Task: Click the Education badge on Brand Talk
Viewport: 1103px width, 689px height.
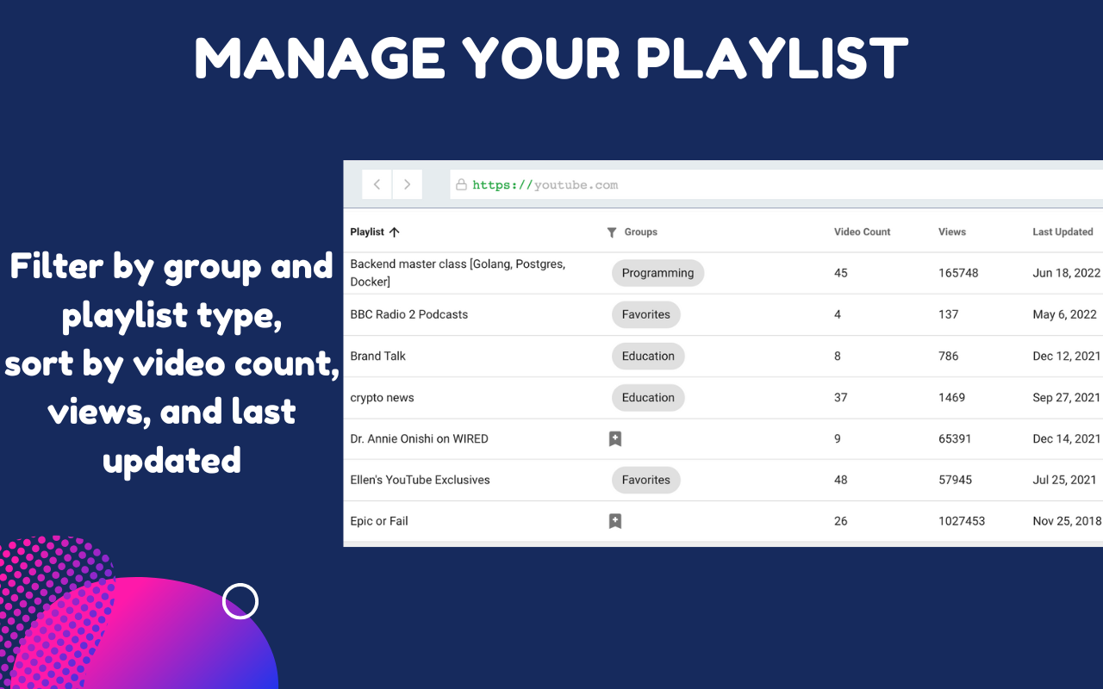Action: tap(648, 356)
